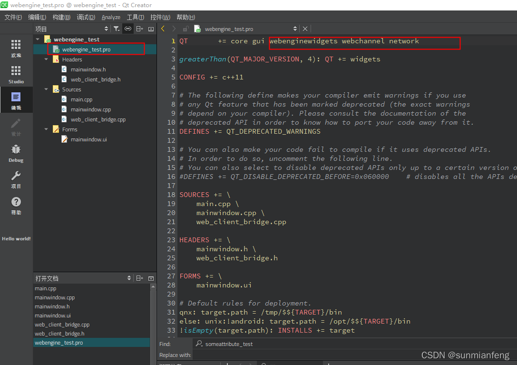Close the webengine_test.pro editor with the X button

coord(305,29)
